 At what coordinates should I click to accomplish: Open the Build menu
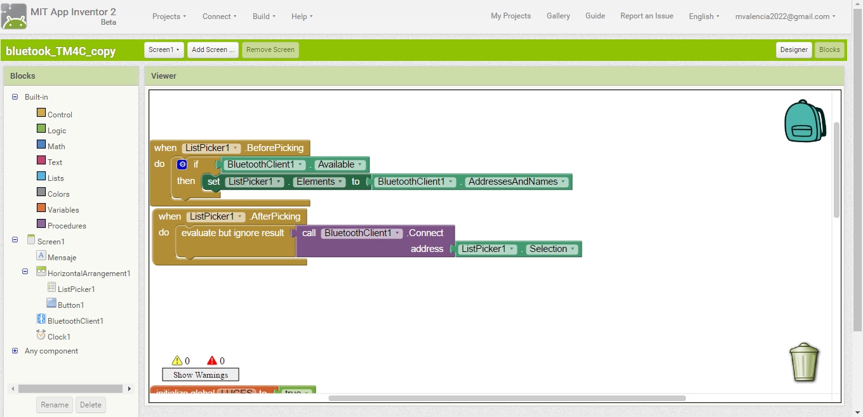point(264,17)
